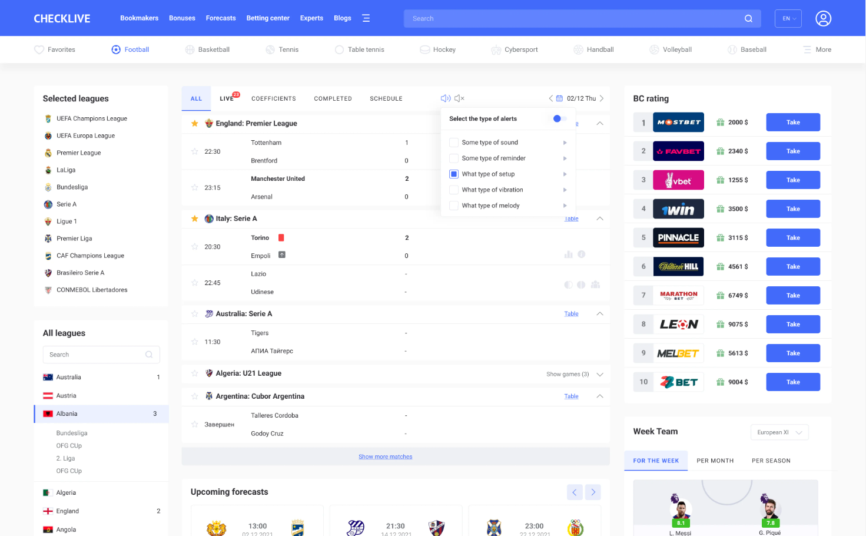Image resolution: width=866 pixels, height=536 pixels.
Task: Click the search magnifier icon in header
Action: pos(748,18)
